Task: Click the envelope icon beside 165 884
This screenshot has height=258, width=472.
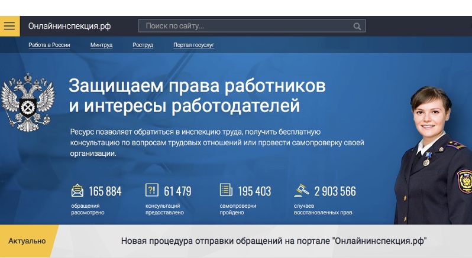Action: point(77,191)
